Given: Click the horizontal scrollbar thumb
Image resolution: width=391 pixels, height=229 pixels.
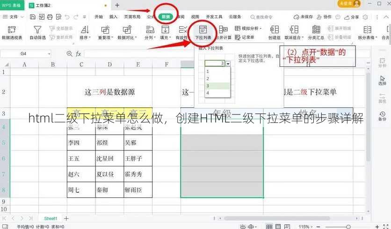Looking at the screenshot, I should click(277, 219).
